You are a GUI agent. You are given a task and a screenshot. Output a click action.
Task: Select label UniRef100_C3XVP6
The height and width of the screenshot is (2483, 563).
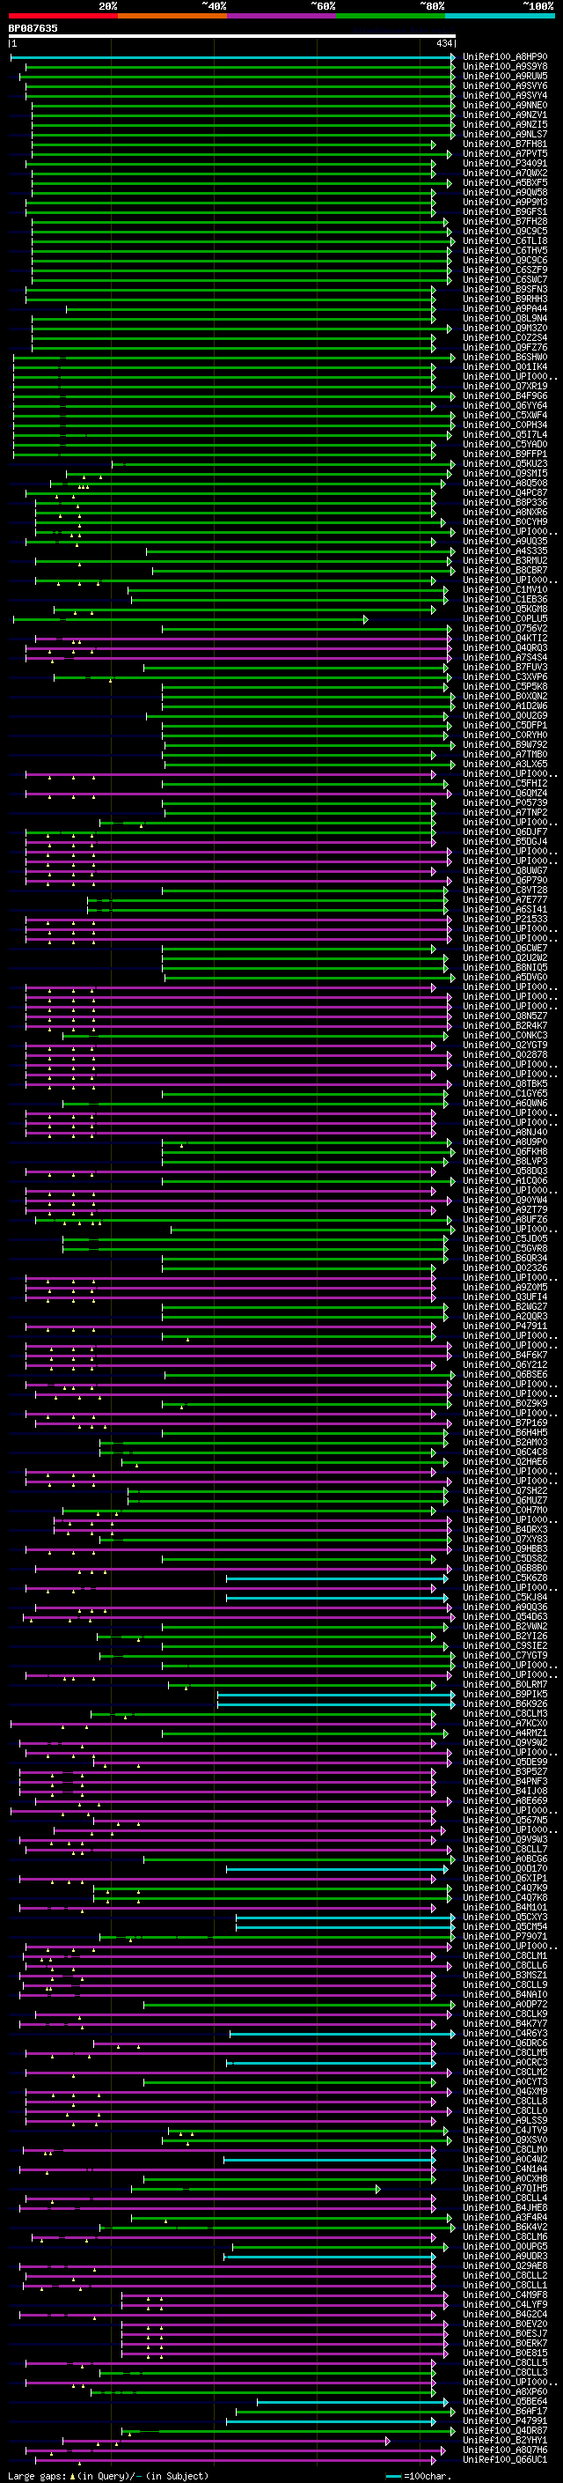(x=505, y=676)
